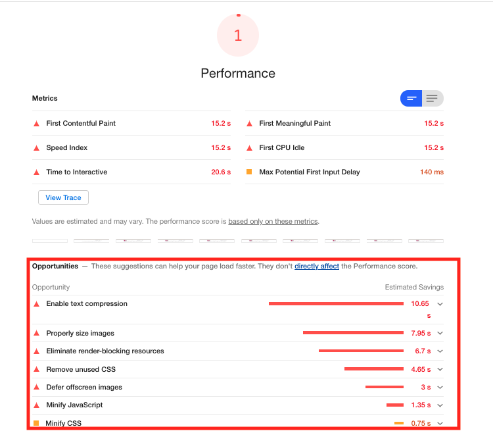Expand the Enable text compression opportunity
This screenshot has width=493, height=431.
tap(440, 304)
